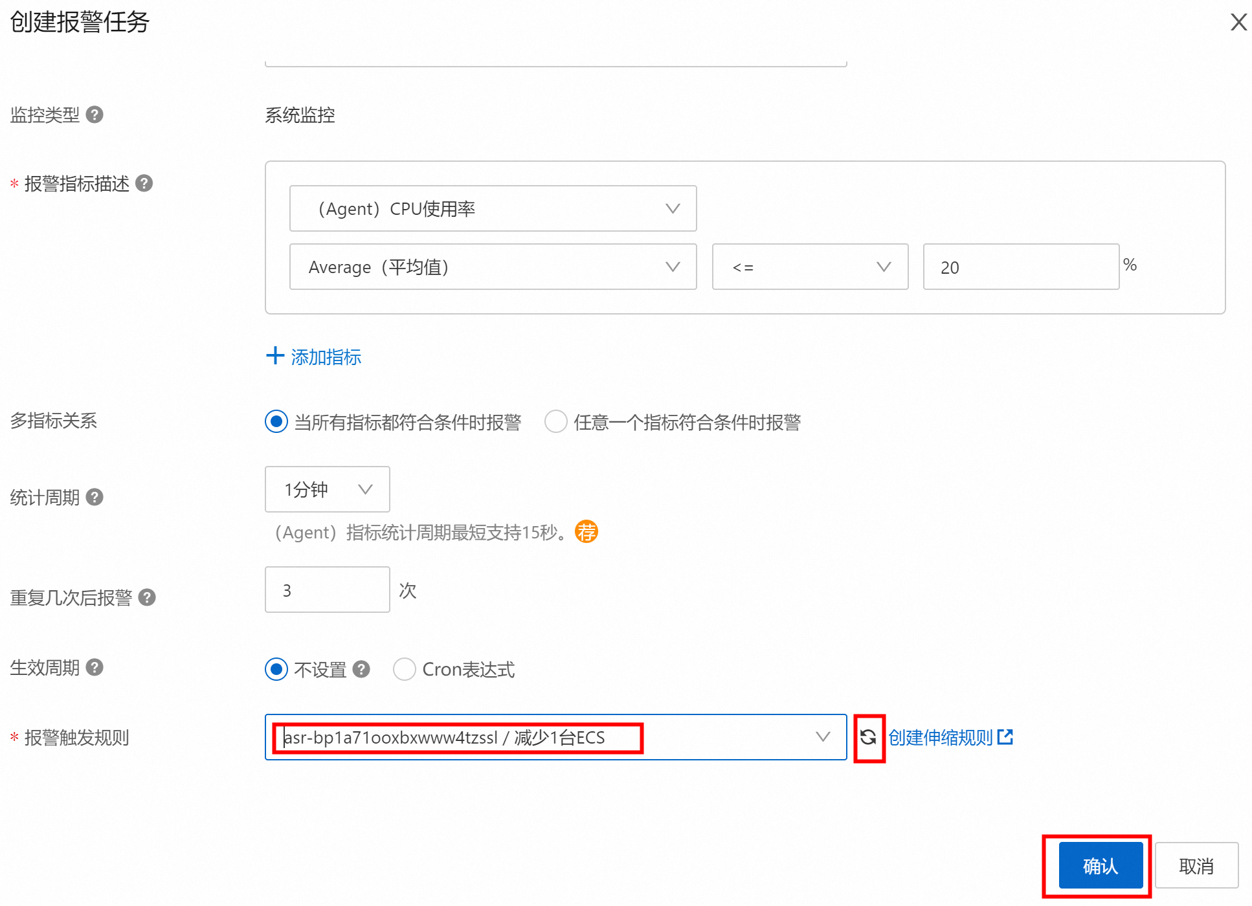Select 任意一个指标符合条件时报警 radio option
The width and height of the screenshot is (1252, 906).
pos(555,421)
